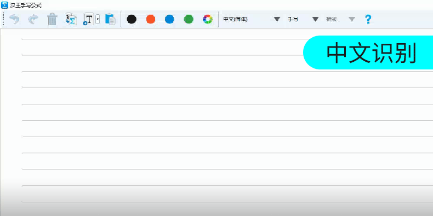Open the 中文(简体) language dropdown
Image resolution: width=433 pixels, height=216 pixels.
(277, 19)
